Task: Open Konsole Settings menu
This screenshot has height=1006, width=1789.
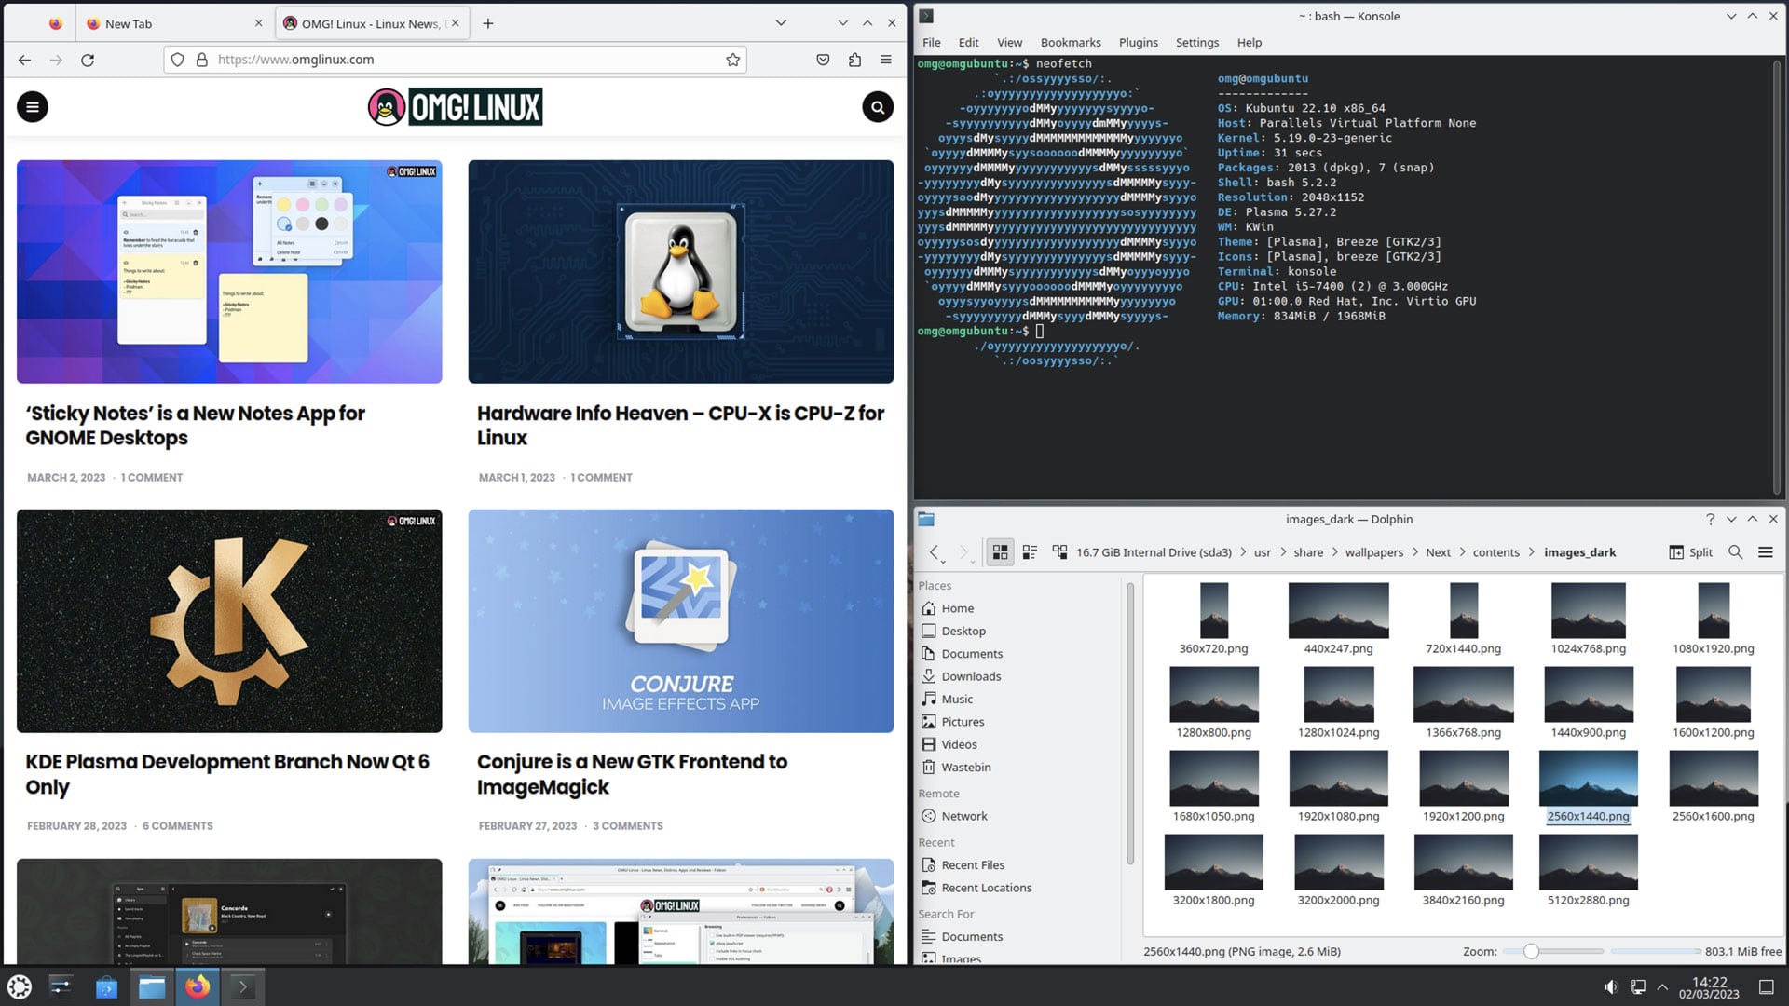Action: (1196, 42)
